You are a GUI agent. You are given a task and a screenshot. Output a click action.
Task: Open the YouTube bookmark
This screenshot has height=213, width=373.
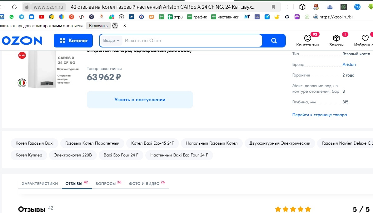[41, 17]
